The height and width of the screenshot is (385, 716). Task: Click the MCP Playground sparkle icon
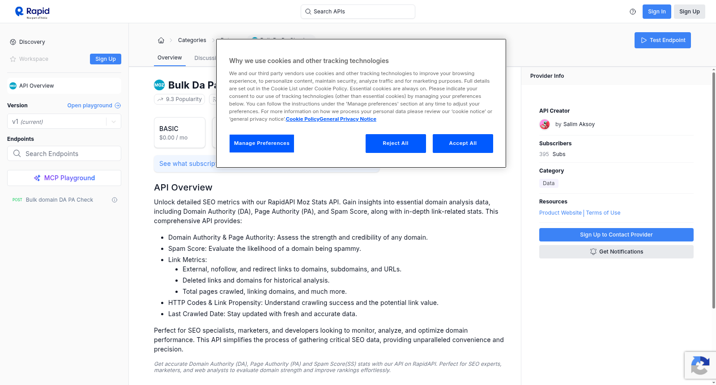pos(37,178)
